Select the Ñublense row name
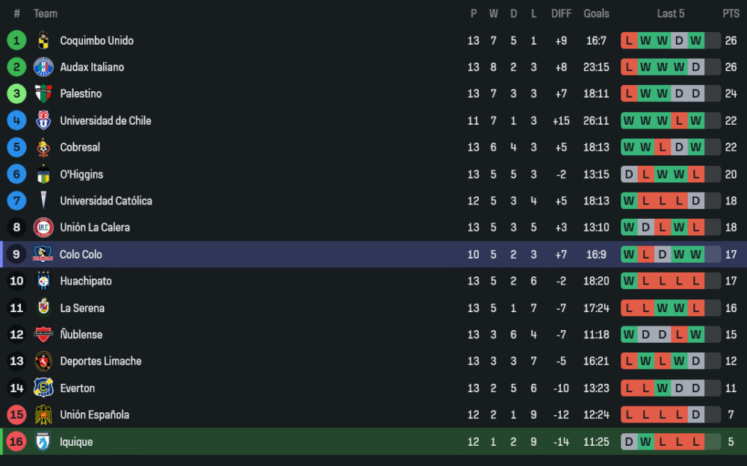The image size is (747, 466). [81, 335]
